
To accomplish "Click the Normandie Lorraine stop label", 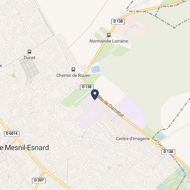I will click(109, 41).
